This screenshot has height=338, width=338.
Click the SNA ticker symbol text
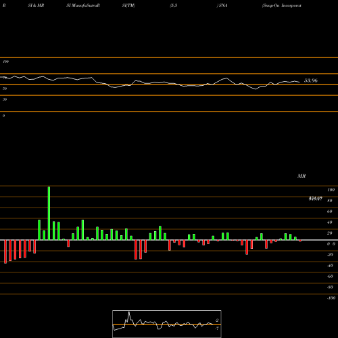[x=223, y=5]
